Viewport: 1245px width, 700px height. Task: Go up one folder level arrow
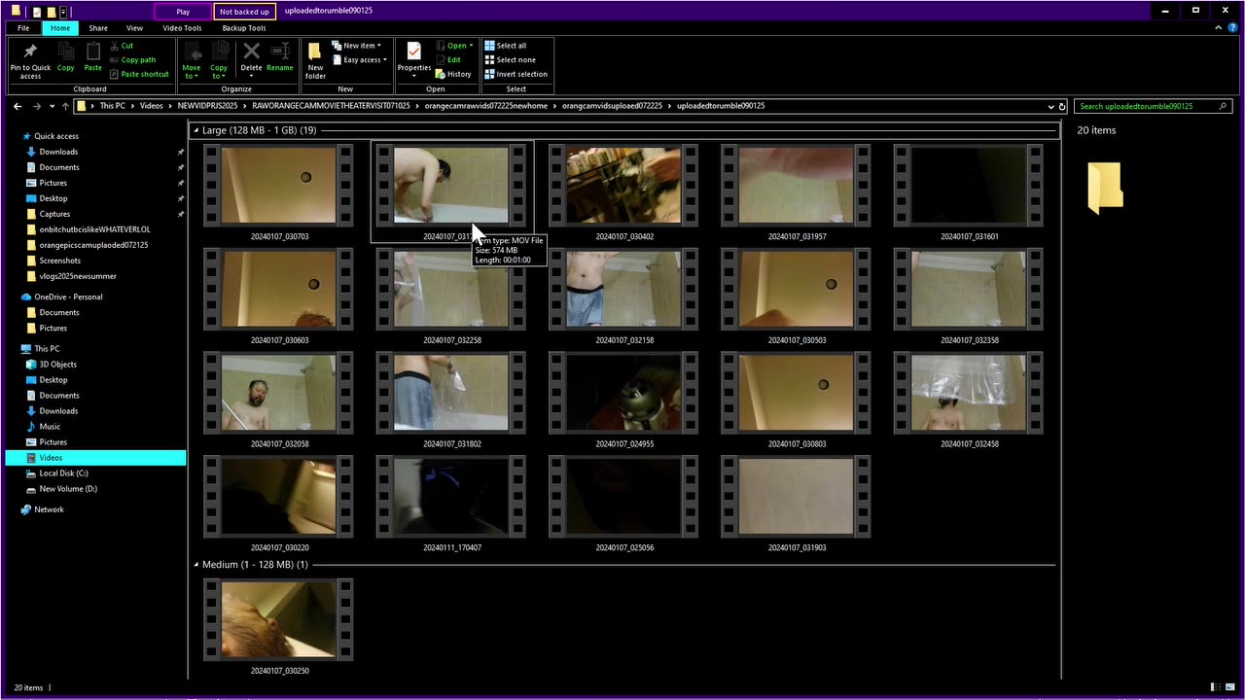[x=65, y=106]
